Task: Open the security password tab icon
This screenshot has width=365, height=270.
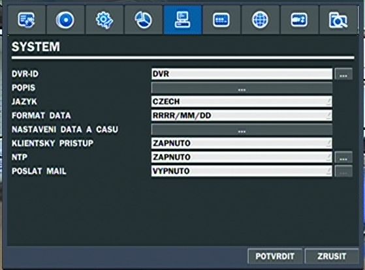Action: point(221,20)
